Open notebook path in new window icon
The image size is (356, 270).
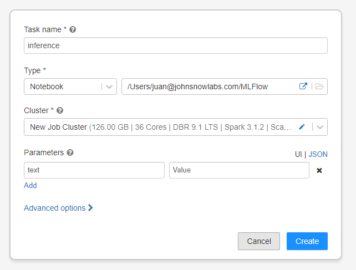(x=303, y=86)
